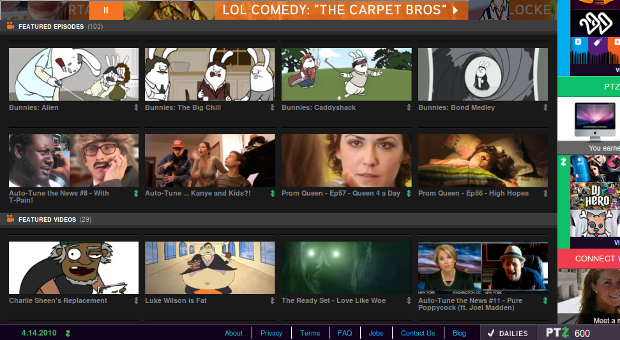Screen dimensions: 620x340
Task: Play Auto-Tune the News #11 thumbnail
Action: [483, 268]
